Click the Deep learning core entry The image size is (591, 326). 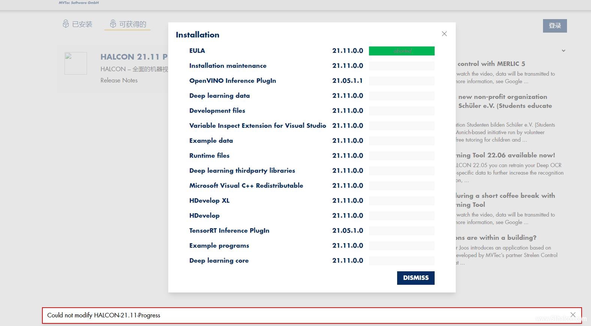point(219,260)
